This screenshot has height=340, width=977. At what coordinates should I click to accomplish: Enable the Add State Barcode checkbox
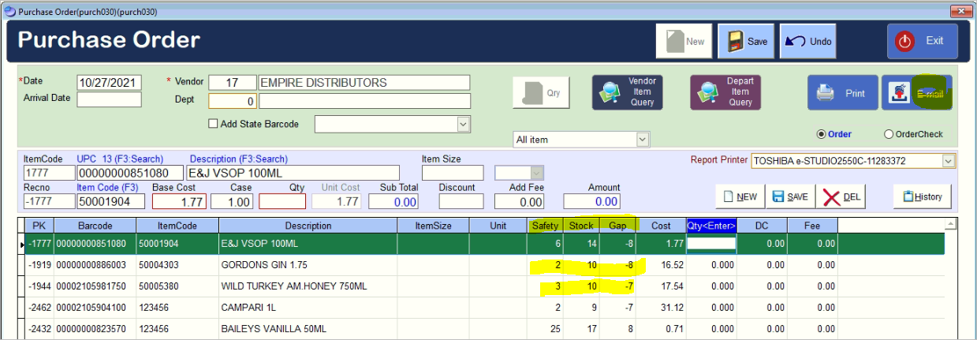click(213, 124)
